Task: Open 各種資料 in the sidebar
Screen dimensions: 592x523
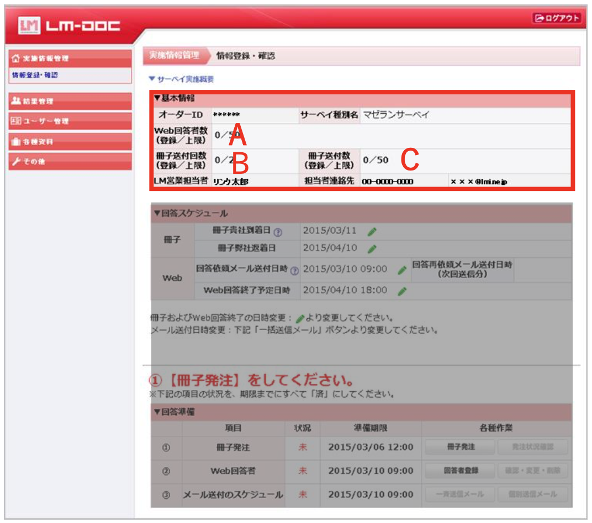Action: 70,142
